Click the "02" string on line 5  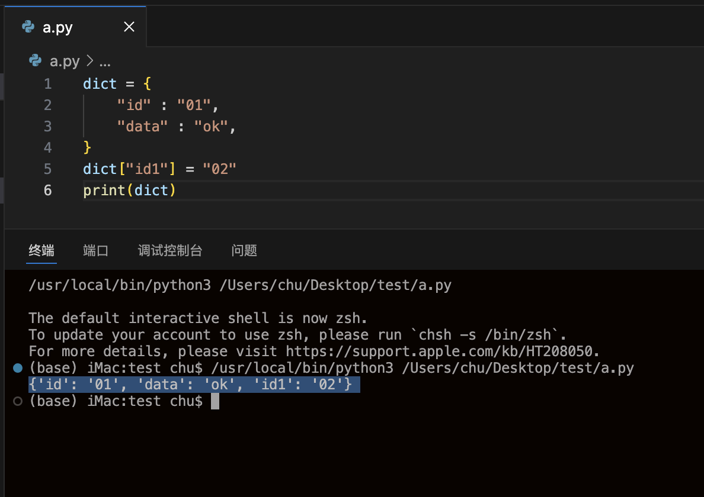click(219, 169)
